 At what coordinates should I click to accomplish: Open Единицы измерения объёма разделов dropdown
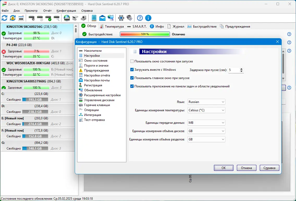pos(206,139)
